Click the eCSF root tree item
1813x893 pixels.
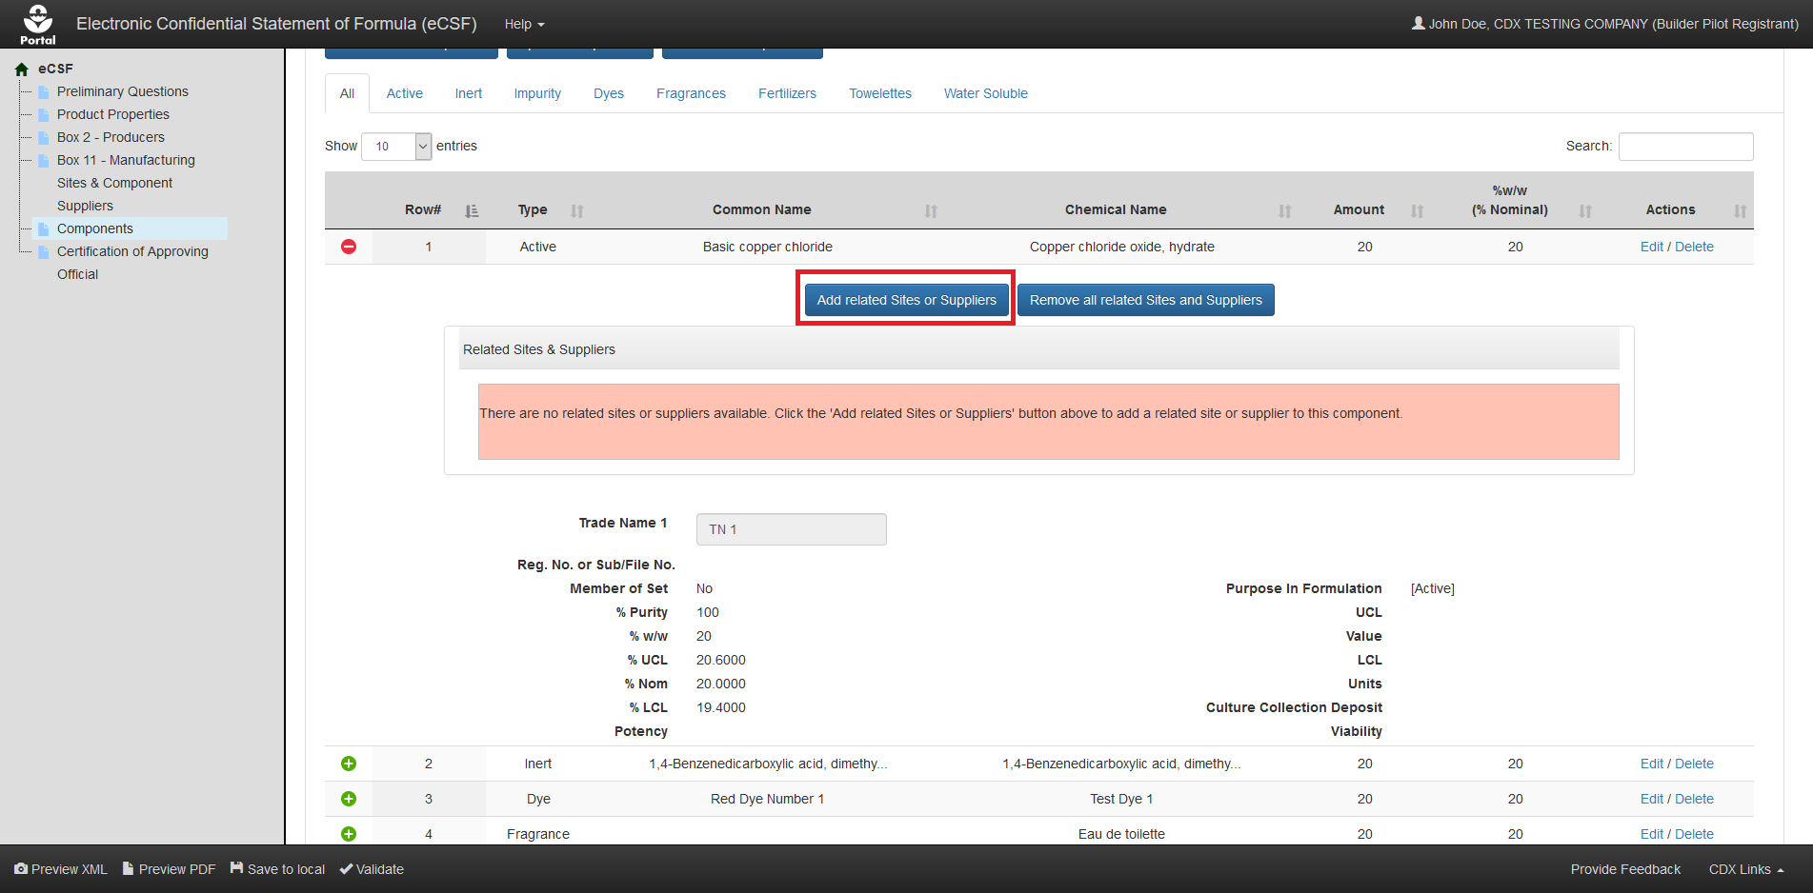pyautogui.click(x=55, y=69)
